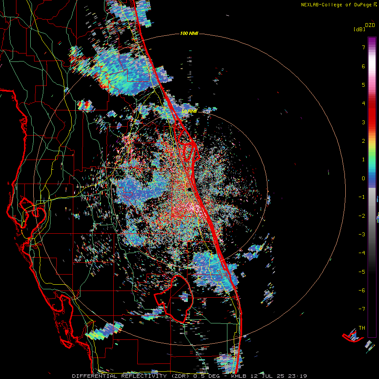Viewport: 379px width, 379px height.
Task: Click the KMLB radar site marker dot
Action: (x=190, y=189)
